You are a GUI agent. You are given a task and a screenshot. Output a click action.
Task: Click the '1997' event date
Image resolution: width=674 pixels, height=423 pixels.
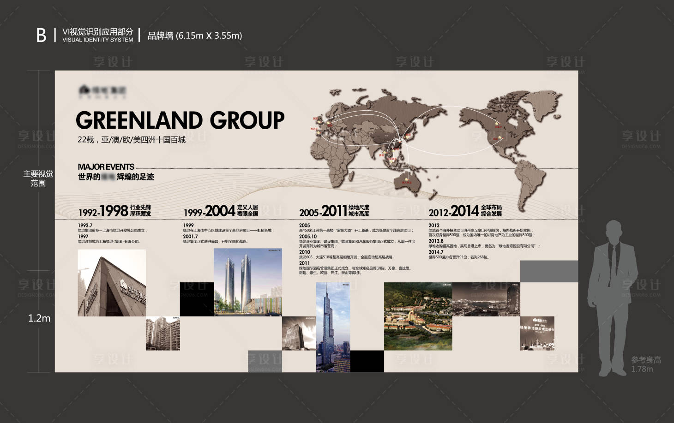[83, 236]
